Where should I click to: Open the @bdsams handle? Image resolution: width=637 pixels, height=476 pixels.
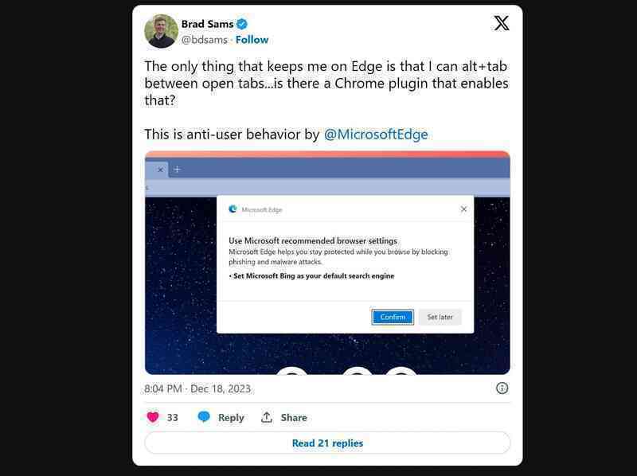(205, 40)
